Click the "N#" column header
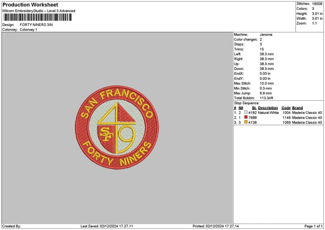This screenshot has width=325, height=230. (240, 108)
